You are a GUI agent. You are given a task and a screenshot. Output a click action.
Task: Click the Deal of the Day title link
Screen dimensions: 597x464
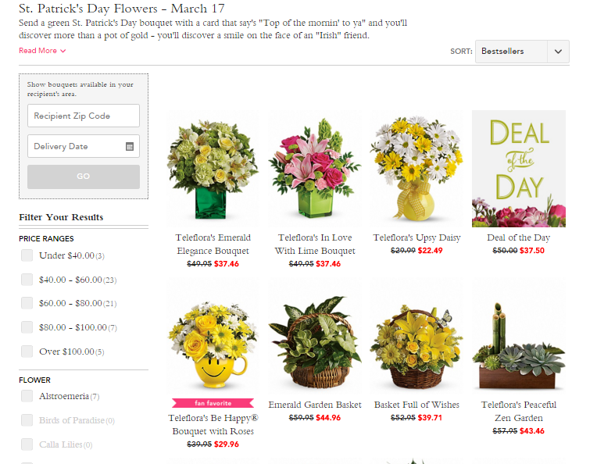pos(519,237)
